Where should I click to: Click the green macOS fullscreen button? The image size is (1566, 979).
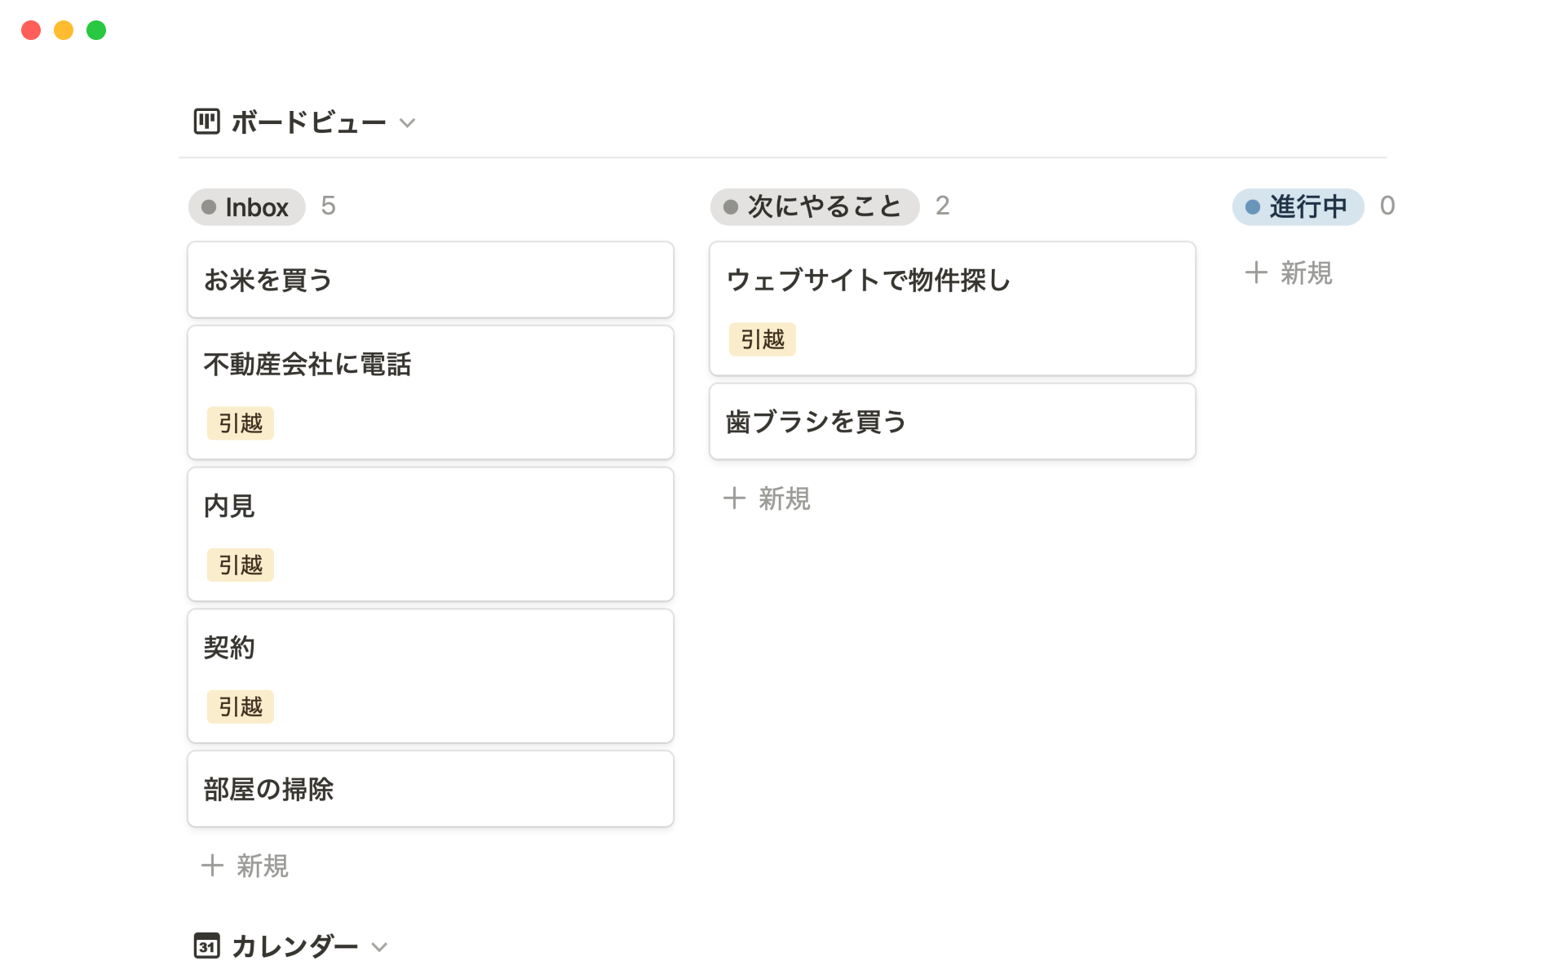point(96,30)
